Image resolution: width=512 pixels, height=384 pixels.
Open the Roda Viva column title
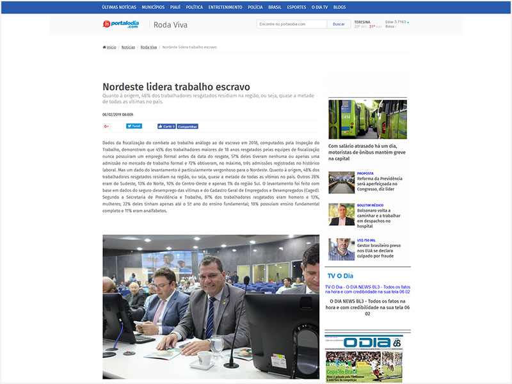[170, 25]
